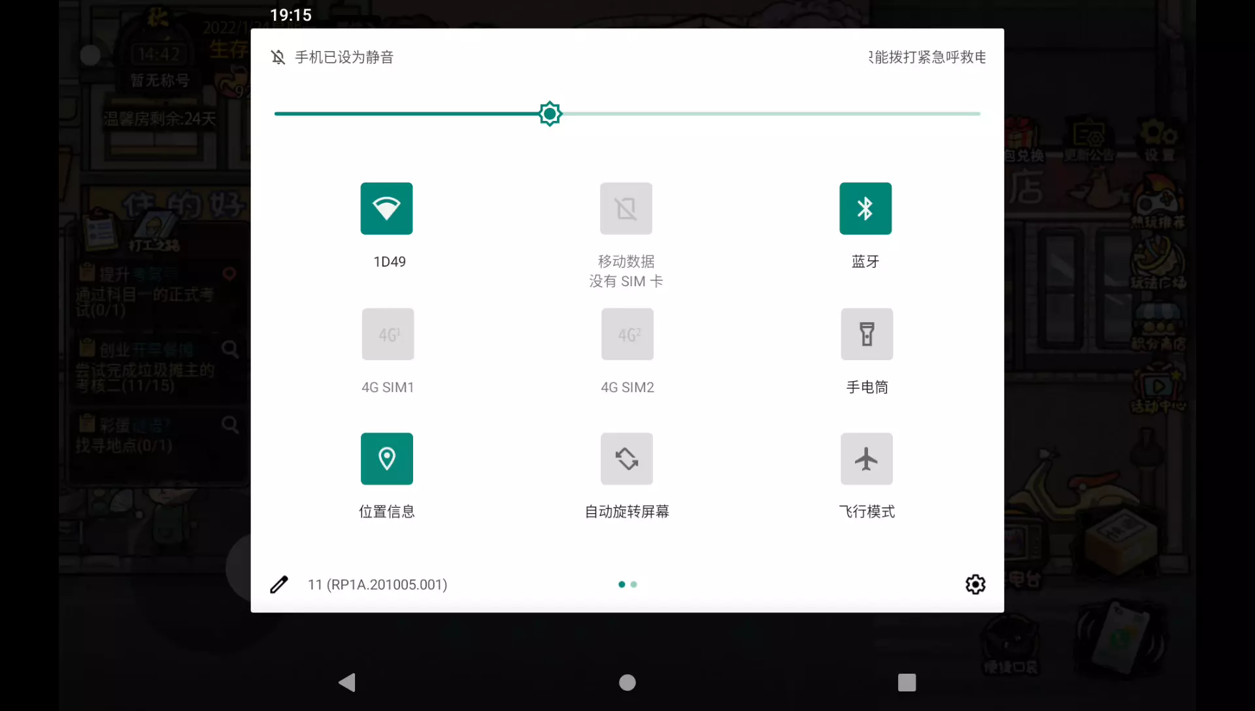Tap the 4G SIM1 tile
1255x711 pixels.
point(388,334)
